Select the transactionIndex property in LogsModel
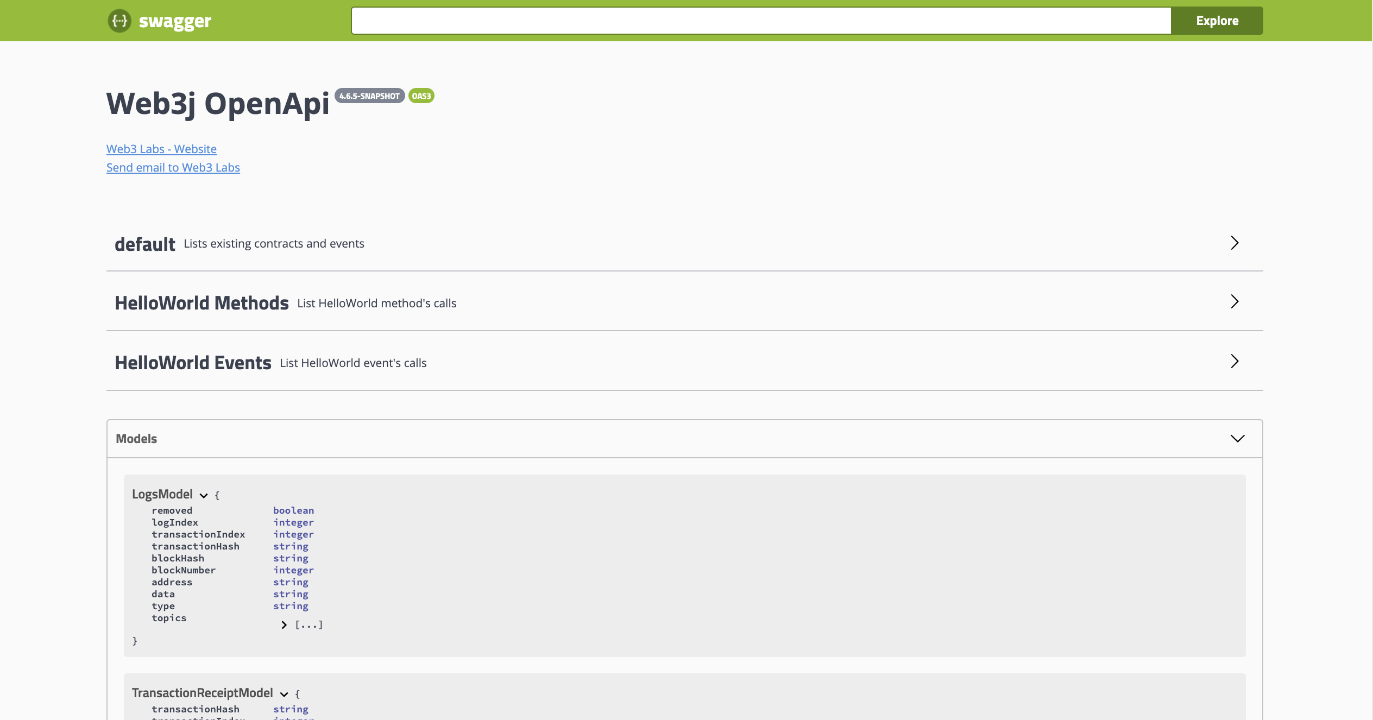This screenshot has height=720, width=1373. [x=198, y=534]
